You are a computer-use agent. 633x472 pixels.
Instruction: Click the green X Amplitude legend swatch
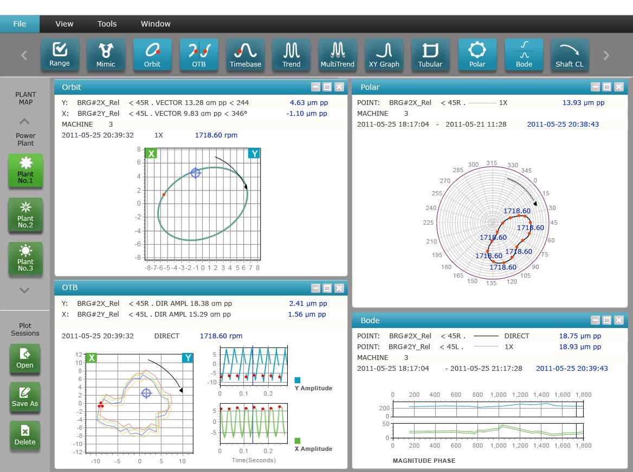pyautogui.click(x=298, y=441)
